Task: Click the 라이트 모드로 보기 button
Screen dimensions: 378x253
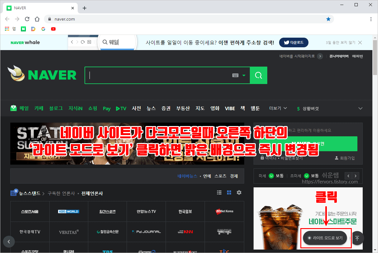Action: click(325, 238)
